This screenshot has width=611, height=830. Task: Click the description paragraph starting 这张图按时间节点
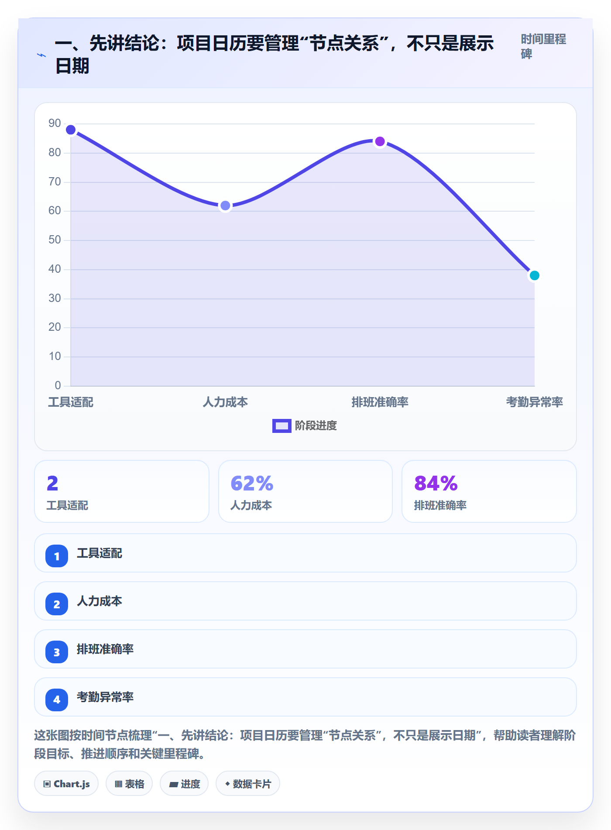click(305, 744)
